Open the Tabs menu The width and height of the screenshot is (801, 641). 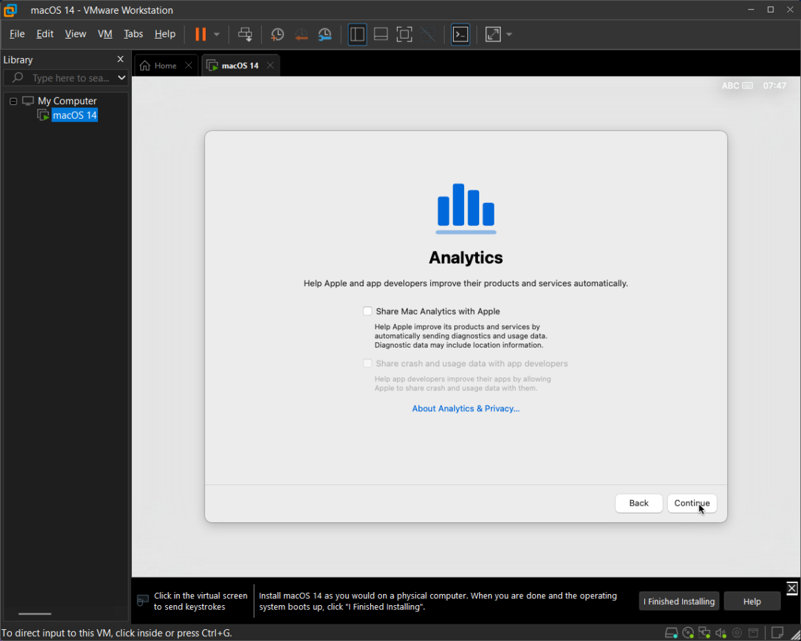point(133,34)
